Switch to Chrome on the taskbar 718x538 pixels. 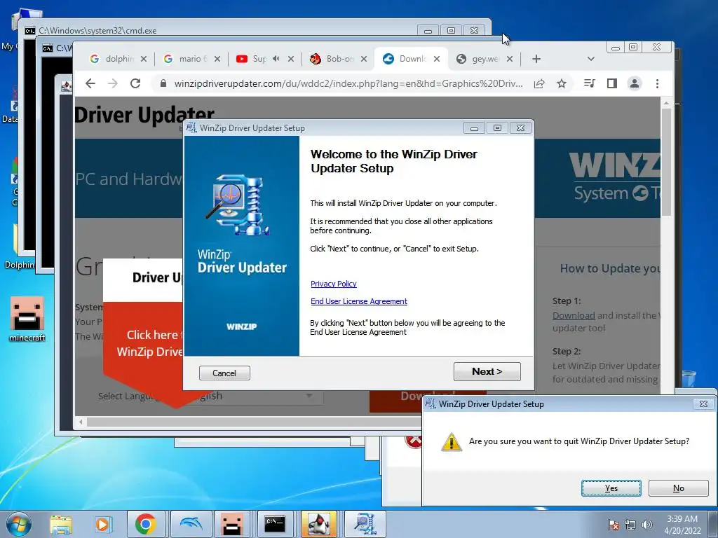tap(146, 524)
